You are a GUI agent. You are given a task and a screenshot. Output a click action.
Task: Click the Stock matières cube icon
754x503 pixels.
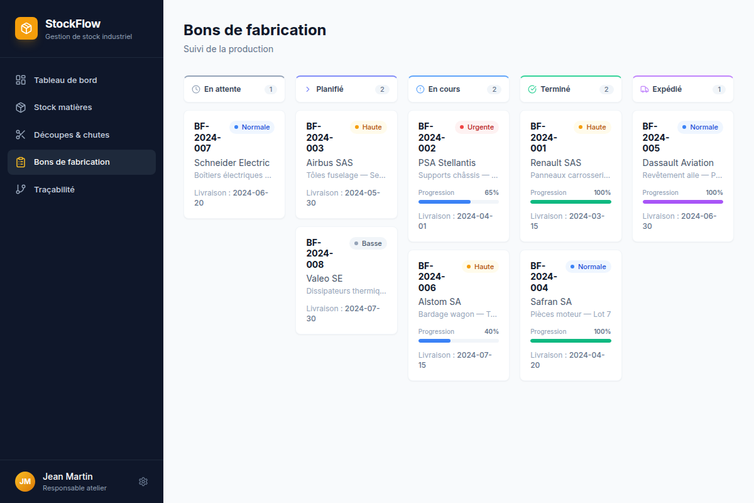pyautogui.click(x=21, y=108)
